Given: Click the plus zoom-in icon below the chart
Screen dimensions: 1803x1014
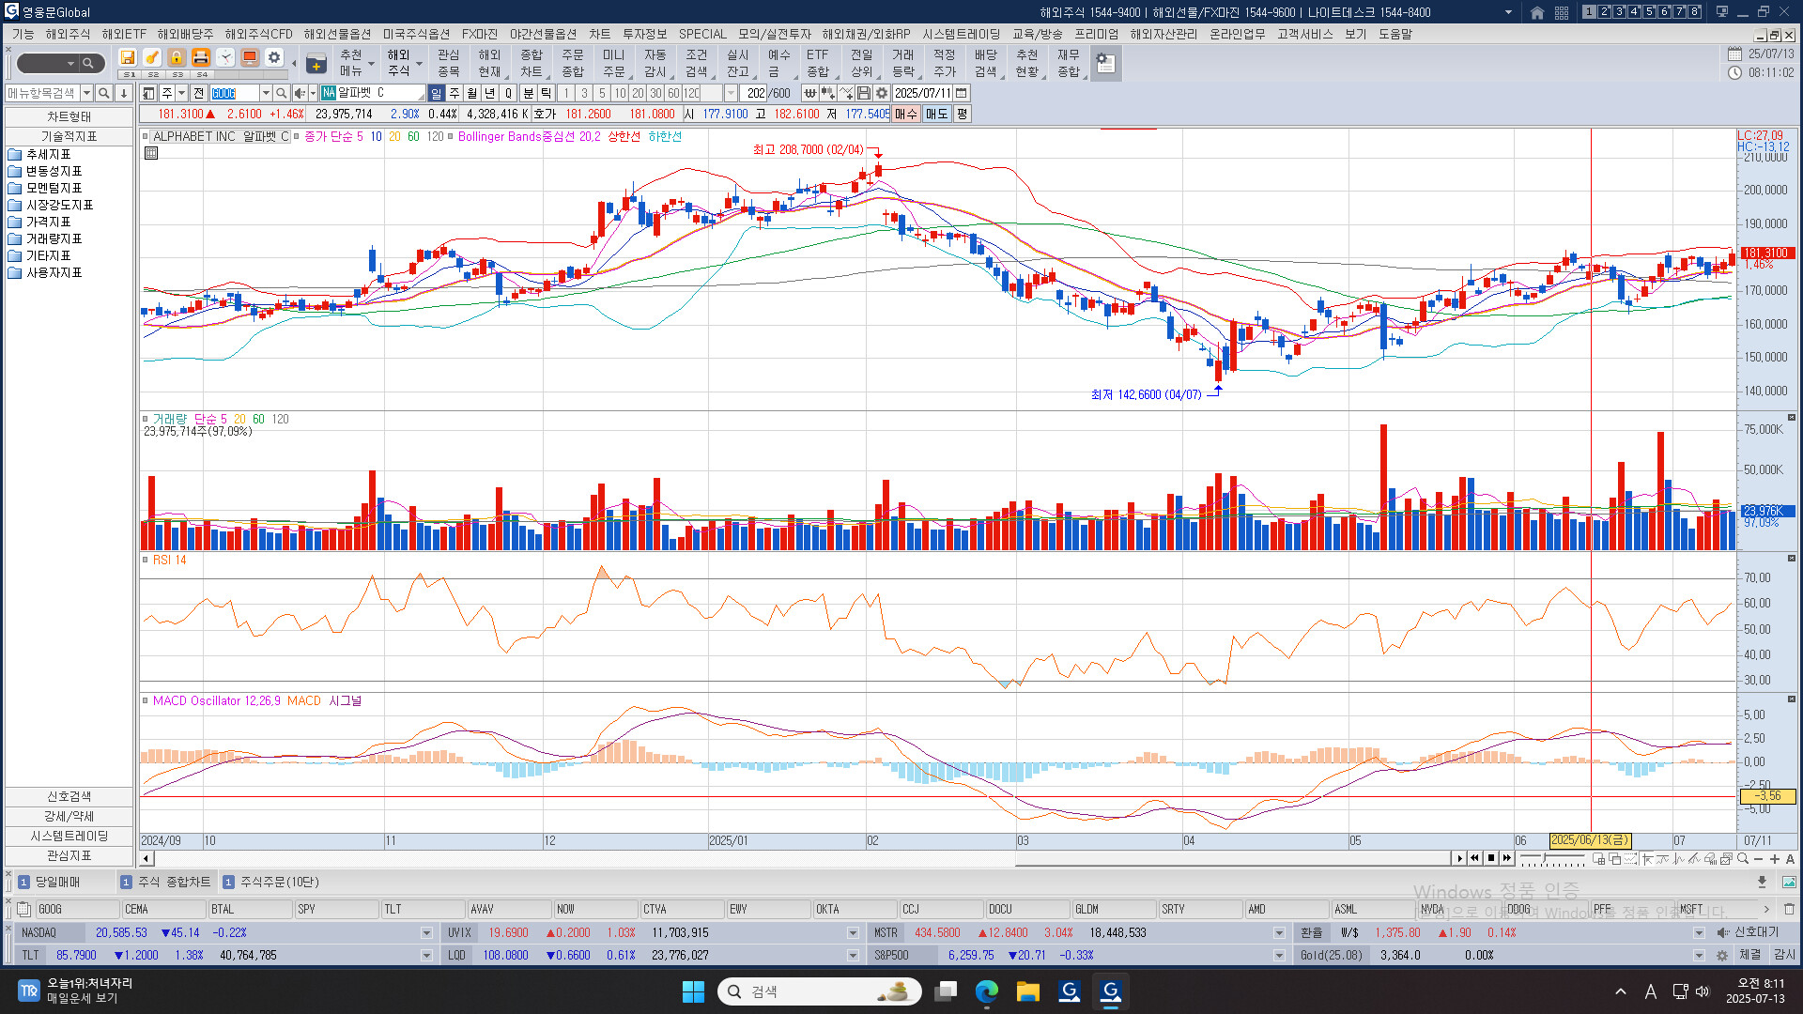Looking at the screenshot, I should (x=1774, y=859).
